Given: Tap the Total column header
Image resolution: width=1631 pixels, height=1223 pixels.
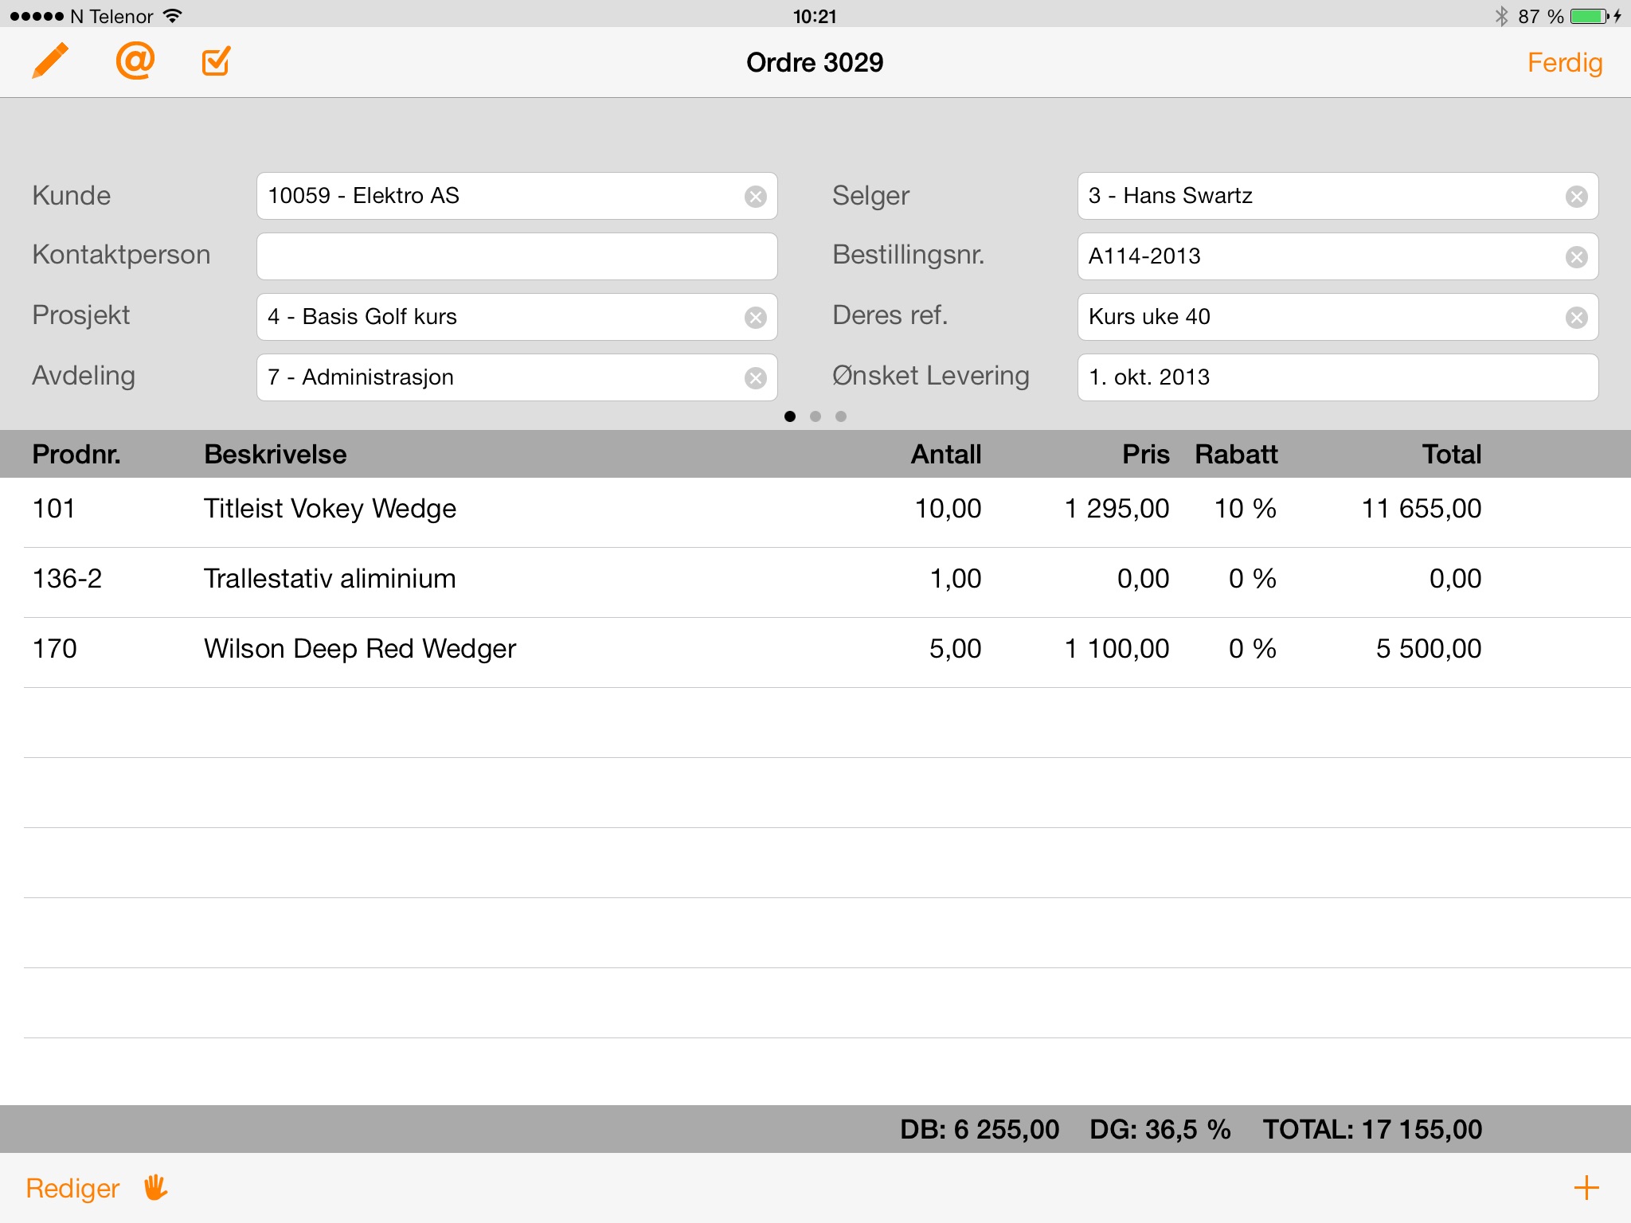Looking at the screenshot, I should (1452, 454).
